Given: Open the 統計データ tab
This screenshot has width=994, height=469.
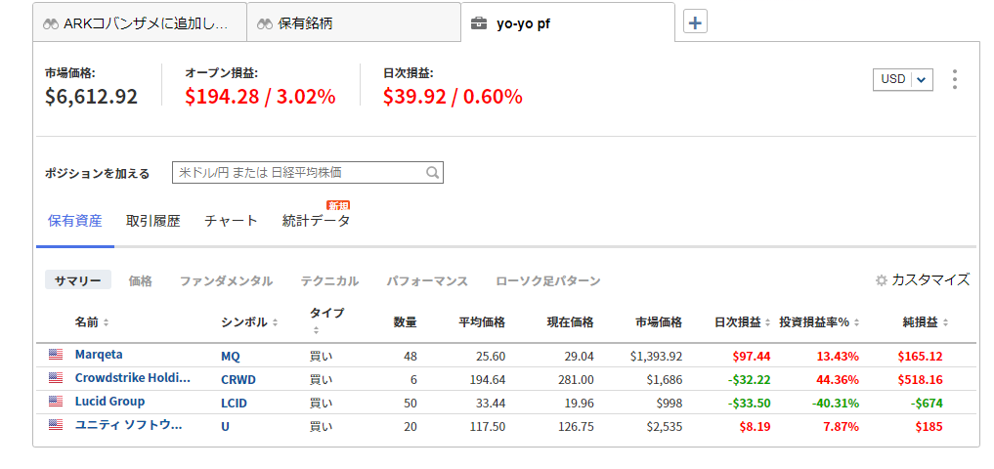Looking at the screenshot, I should click(x=317, y=221).
